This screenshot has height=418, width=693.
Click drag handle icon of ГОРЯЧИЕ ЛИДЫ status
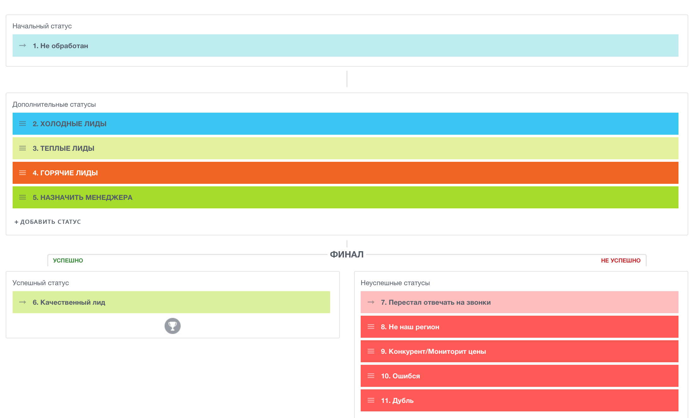point(22,173)
